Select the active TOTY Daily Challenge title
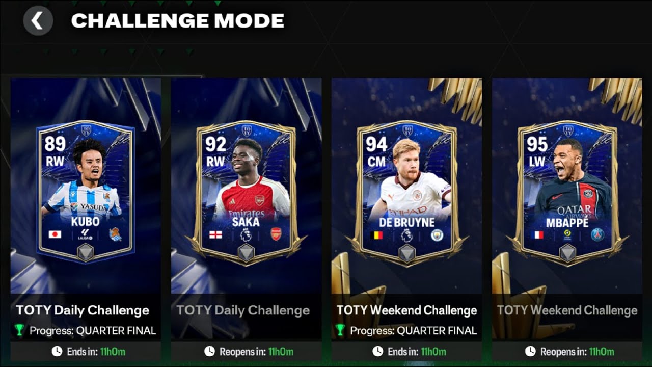Image resolution: width=652 pixels, height=367 pixels. (x=83, y=310)
